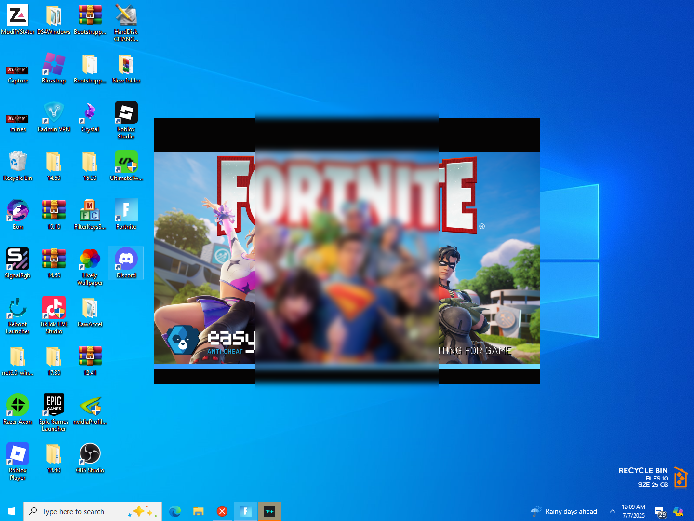Open the clock showing 12:09 AM
This screenshot has height=521, width=694.
tap(633, 511)
